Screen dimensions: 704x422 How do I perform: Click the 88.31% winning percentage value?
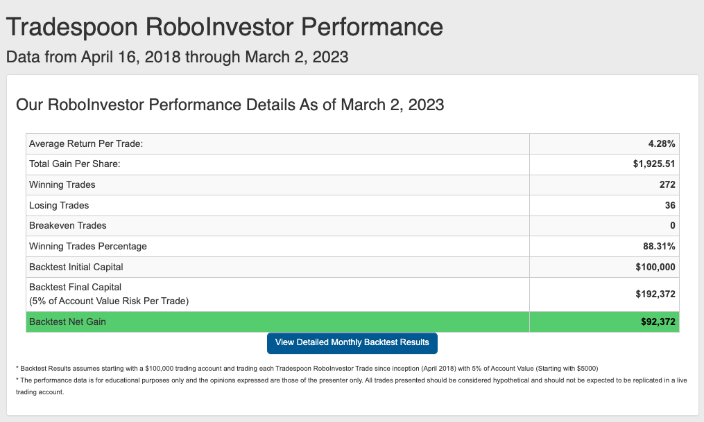click(x=659, y=246)
